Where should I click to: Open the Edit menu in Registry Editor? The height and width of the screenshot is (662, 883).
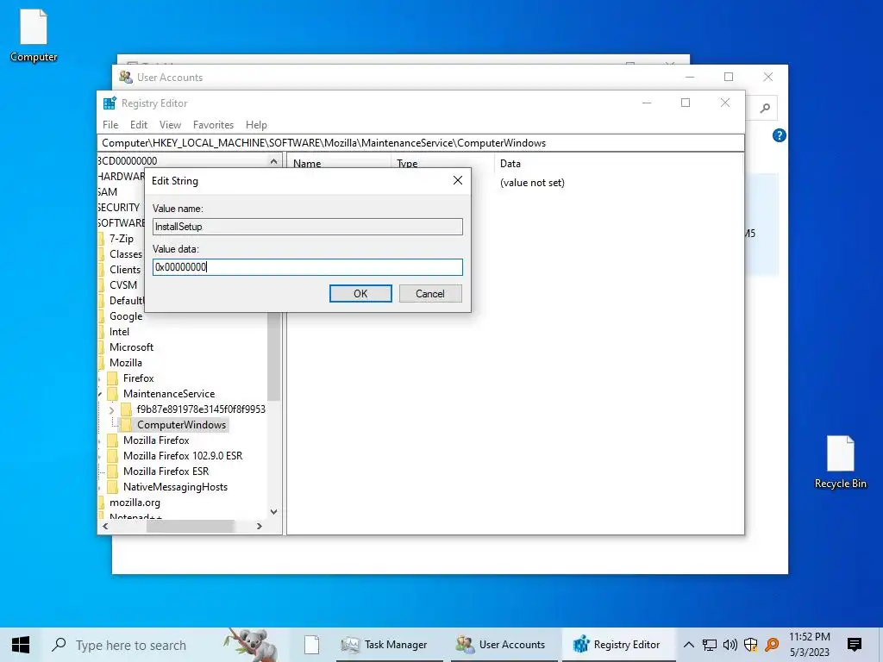(139, 125)
